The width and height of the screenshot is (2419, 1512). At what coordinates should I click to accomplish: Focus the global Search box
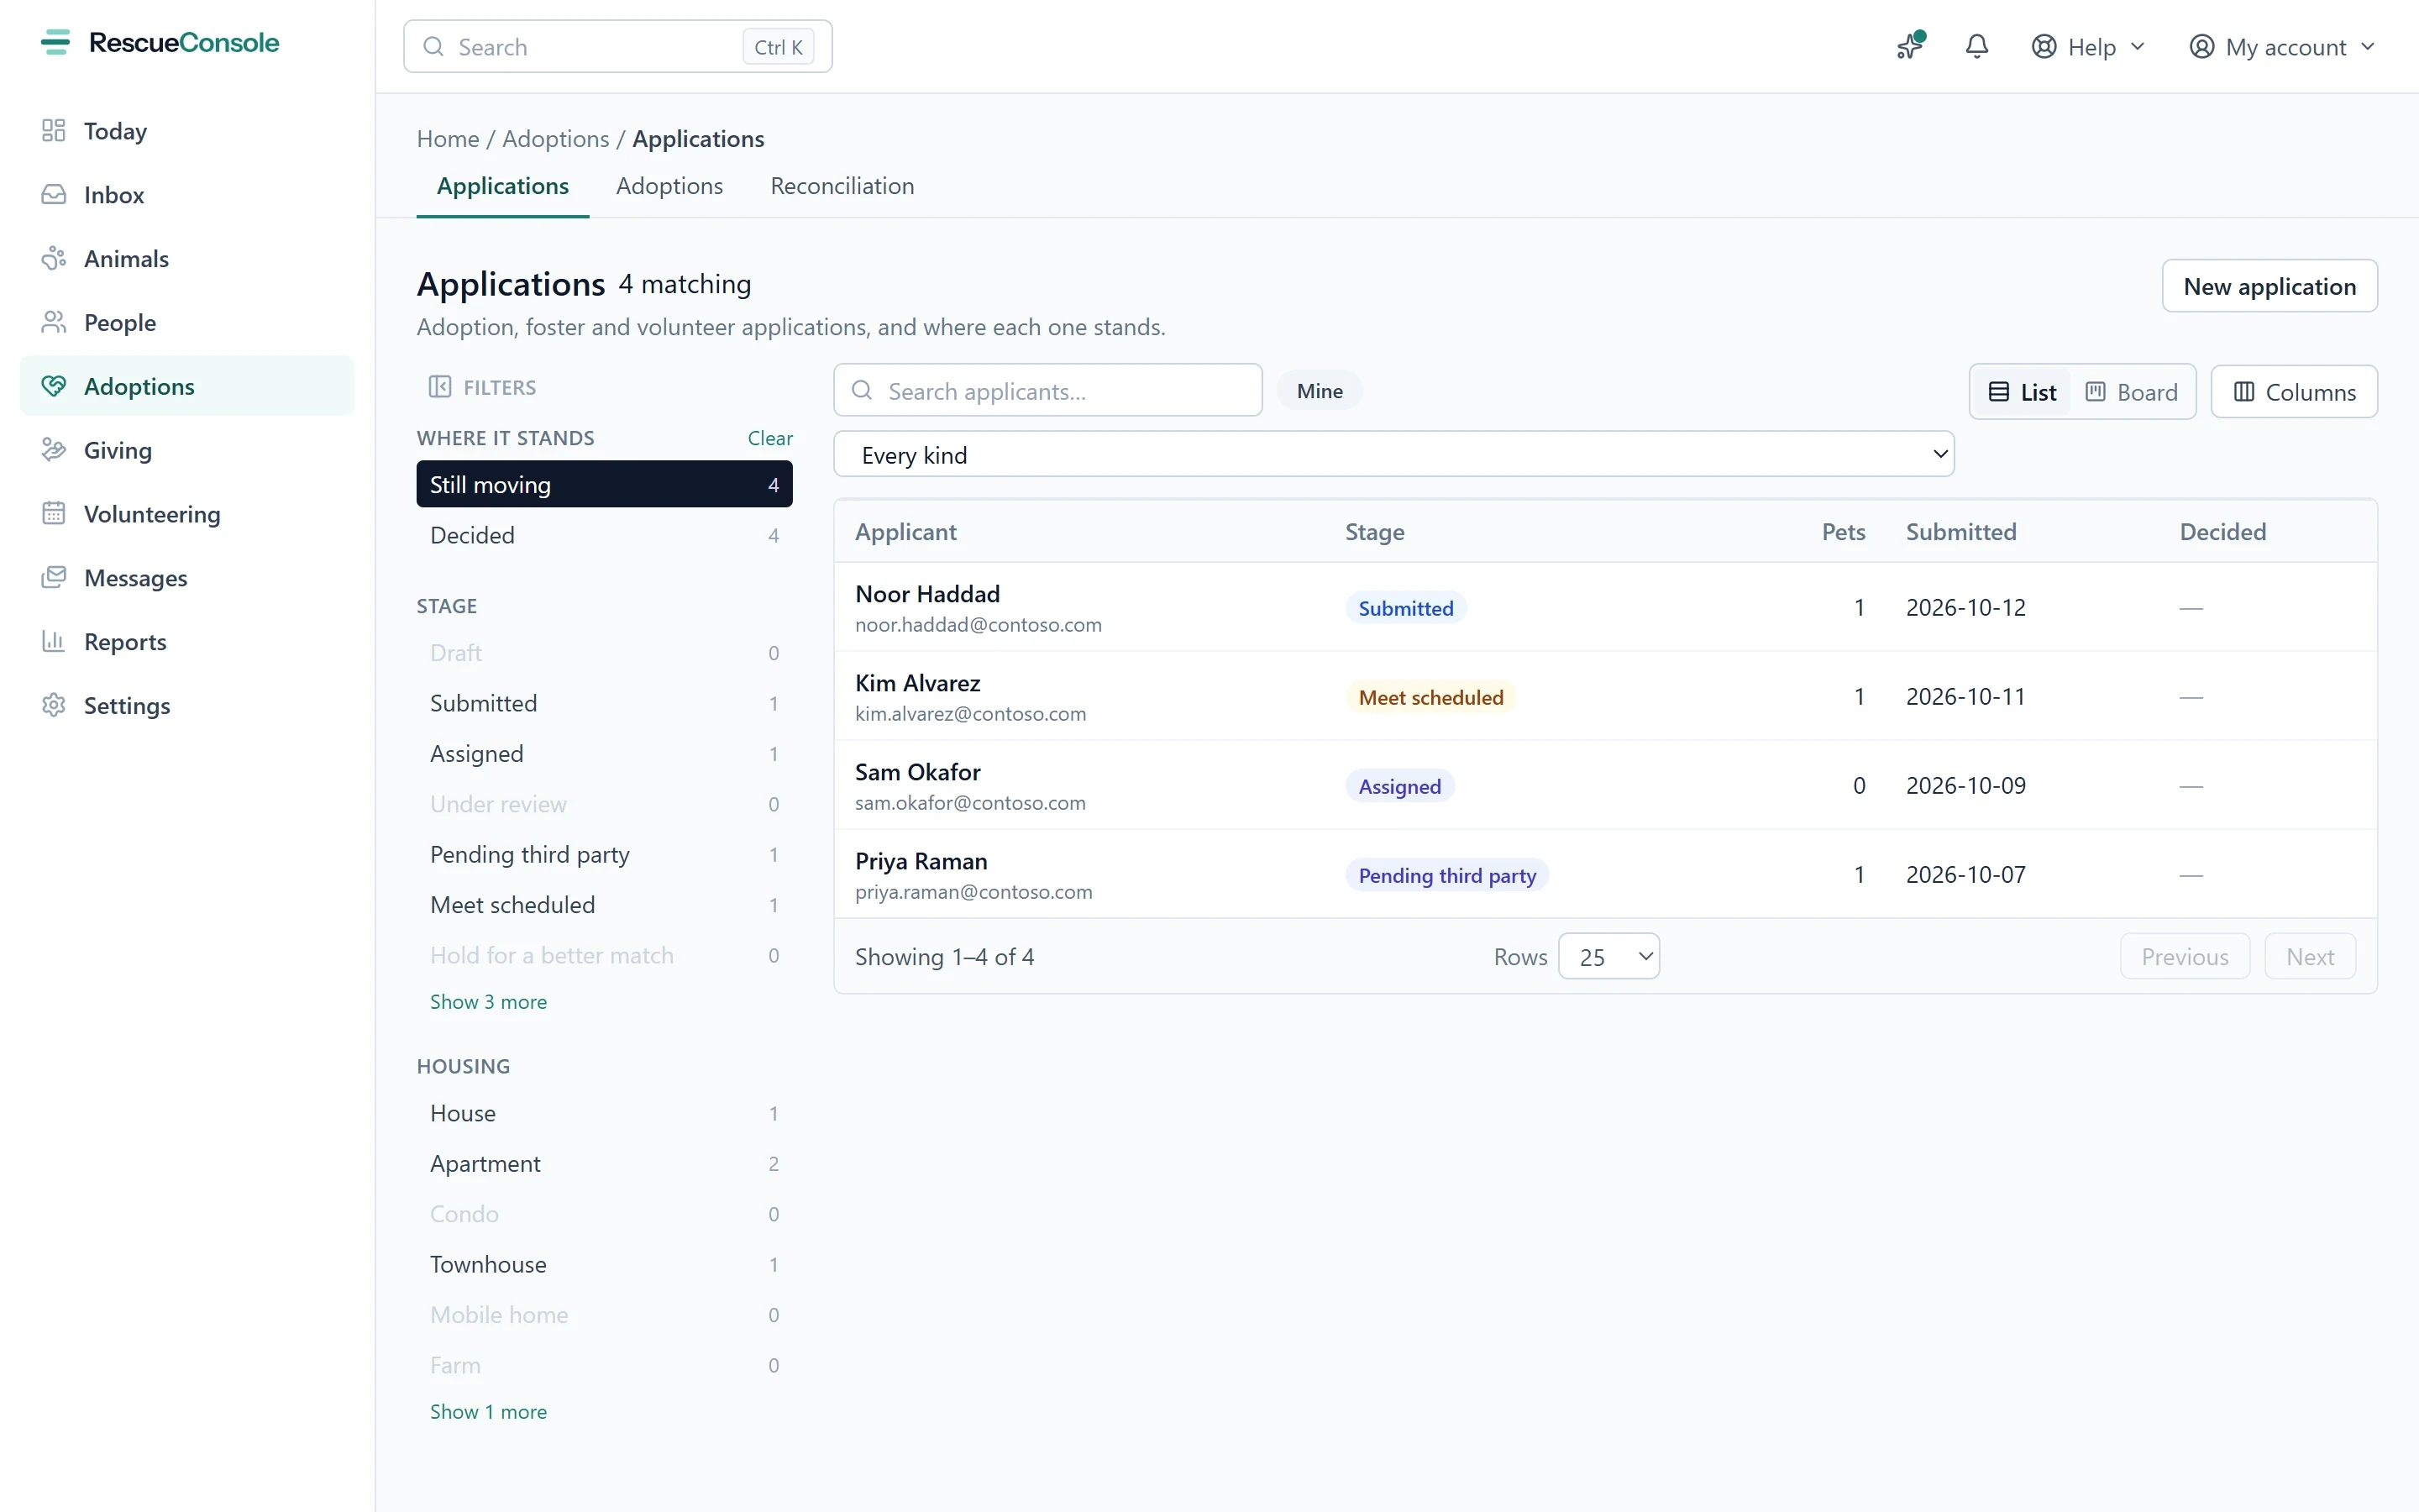(617, 47)
